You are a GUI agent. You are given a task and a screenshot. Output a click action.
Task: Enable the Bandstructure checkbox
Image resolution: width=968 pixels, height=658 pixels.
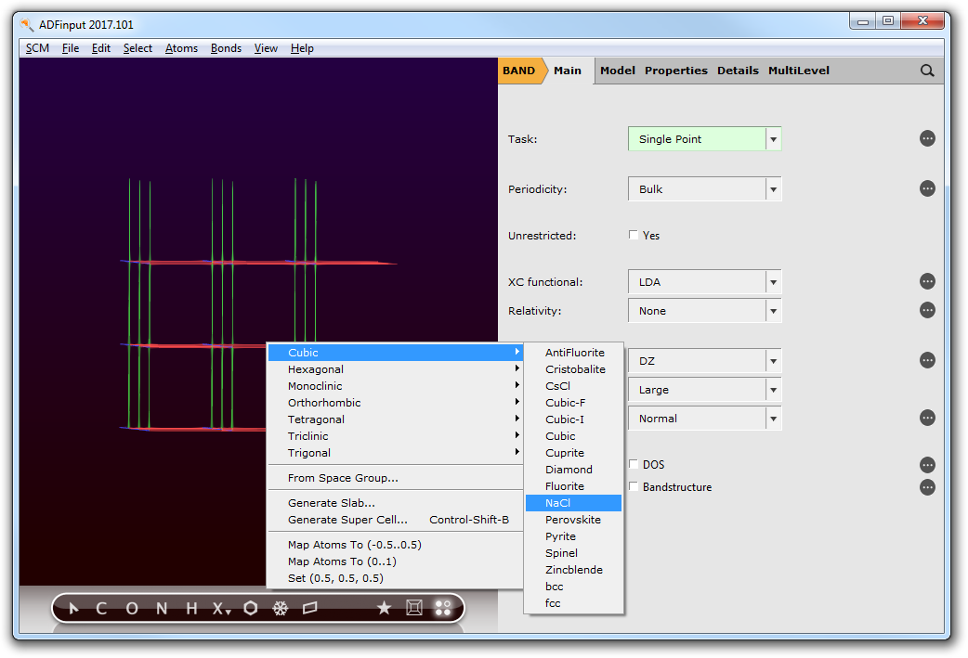point(634,486)
